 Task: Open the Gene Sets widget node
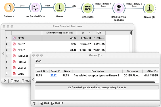pyautogui.click(x=87, y=8)
